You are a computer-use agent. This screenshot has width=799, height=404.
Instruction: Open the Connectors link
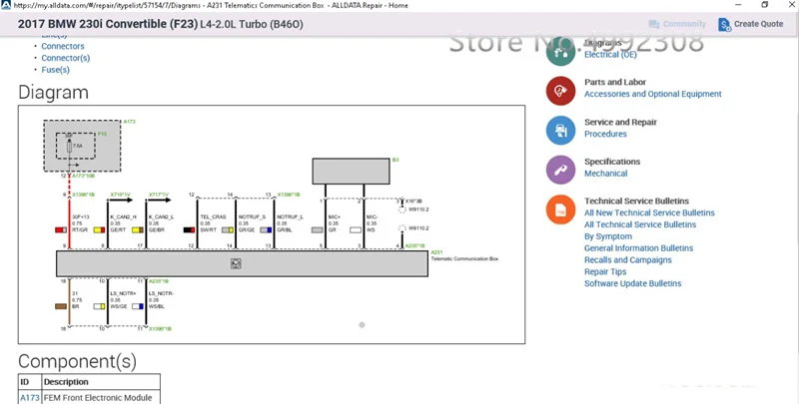click(63, 46)
